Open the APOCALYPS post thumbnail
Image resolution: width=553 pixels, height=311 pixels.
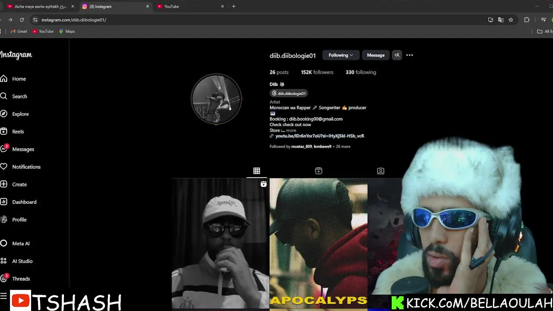pyautogui.click(x=318, y=244)
